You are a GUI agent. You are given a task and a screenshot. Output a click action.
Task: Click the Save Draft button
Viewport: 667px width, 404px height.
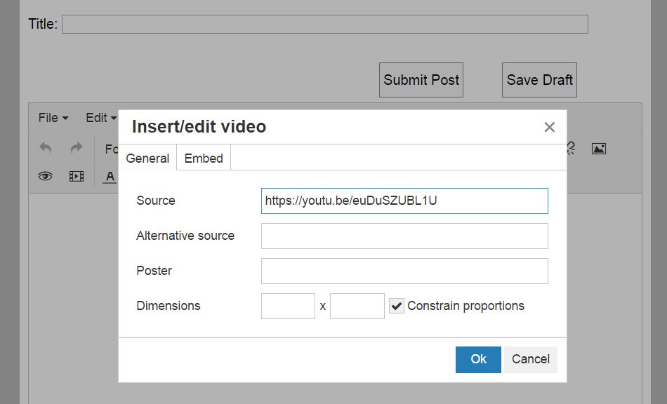(x=539, y=80)
